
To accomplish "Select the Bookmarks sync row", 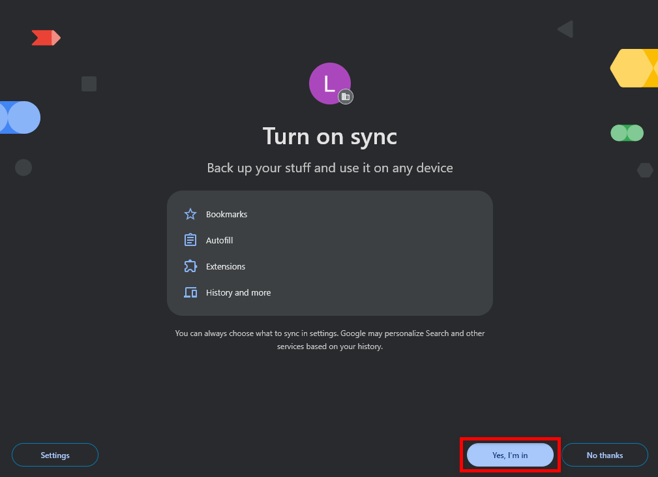I will 226,214.
